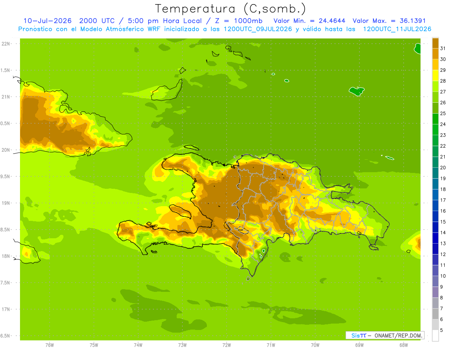453x350 pixels.
Task: Click the blue color bar segment between 15 and 16
Action: click(435, 216)
